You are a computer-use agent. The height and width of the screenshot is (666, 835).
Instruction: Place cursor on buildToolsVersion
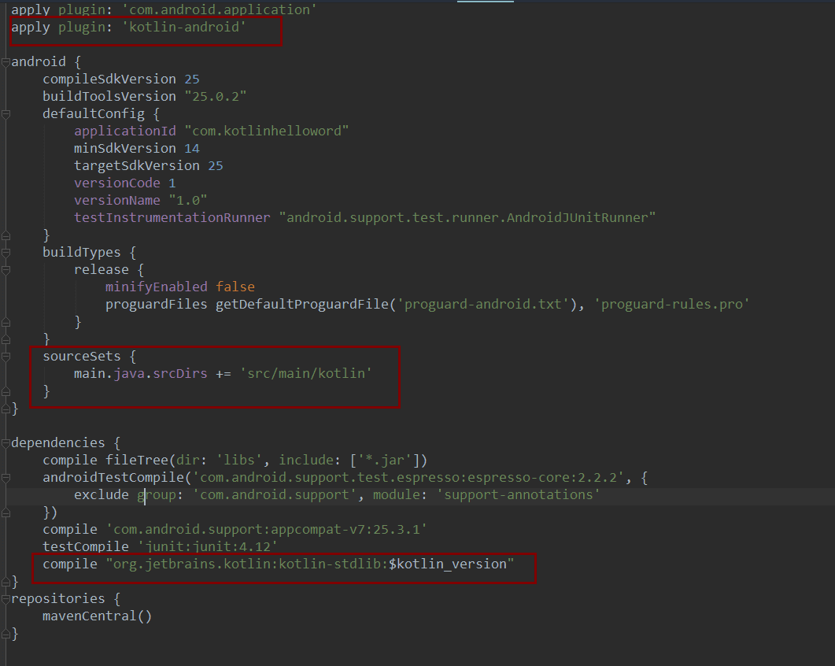pyautogui.click(x=109, y=97)
